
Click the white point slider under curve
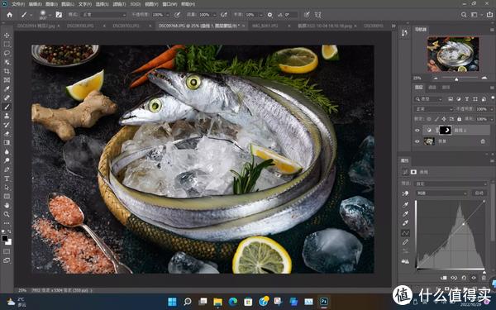[484, 272]
